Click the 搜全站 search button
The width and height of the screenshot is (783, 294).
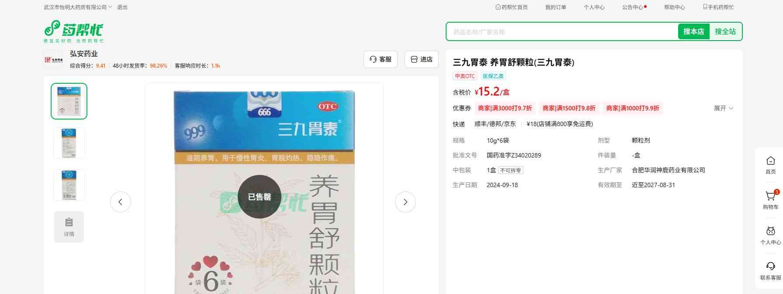[x=725, y=31]
